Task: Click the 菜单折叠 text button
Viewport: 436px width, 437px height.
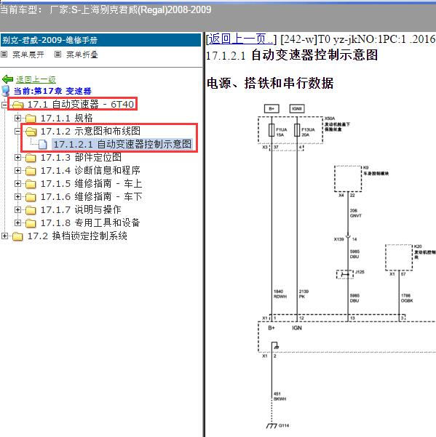Action: [82, 55]
